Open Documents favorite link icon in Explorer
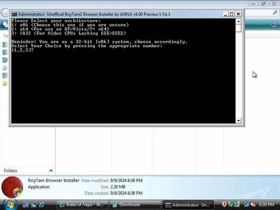Viewport: 280px width, 210px height. point(5,44)
